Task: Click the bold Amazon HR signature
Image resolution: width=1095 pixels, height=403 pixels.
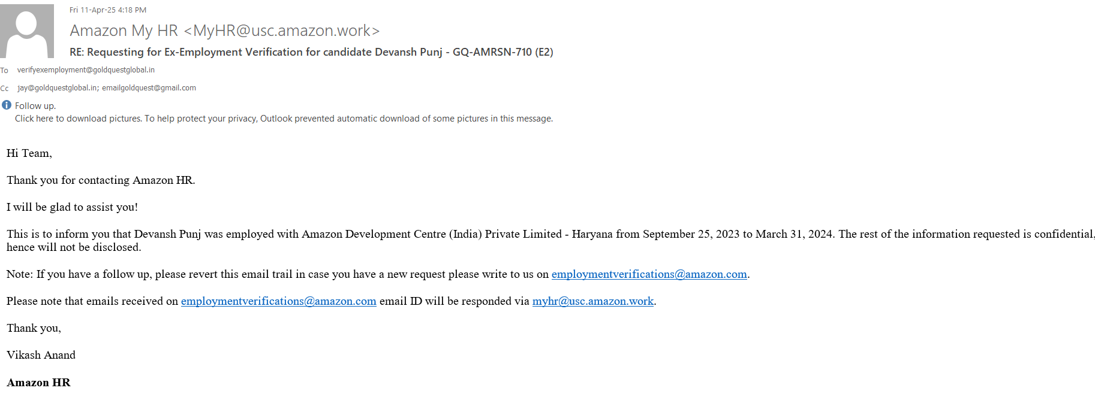Action: 38,383
